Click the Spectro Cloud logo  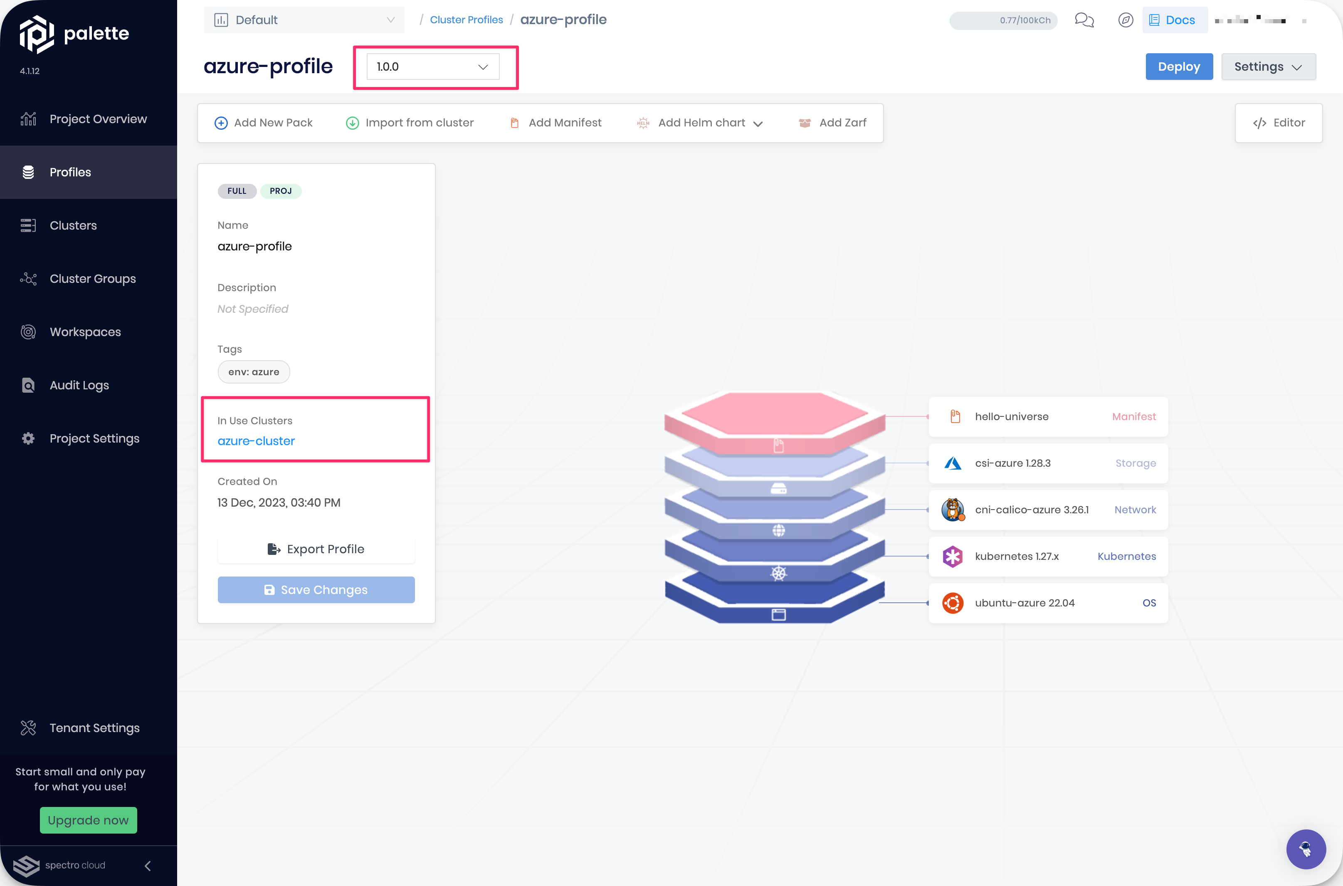[59, 865]
